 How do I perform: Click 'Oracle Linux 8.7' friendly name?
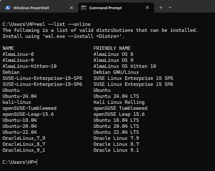tap(116, 144)
